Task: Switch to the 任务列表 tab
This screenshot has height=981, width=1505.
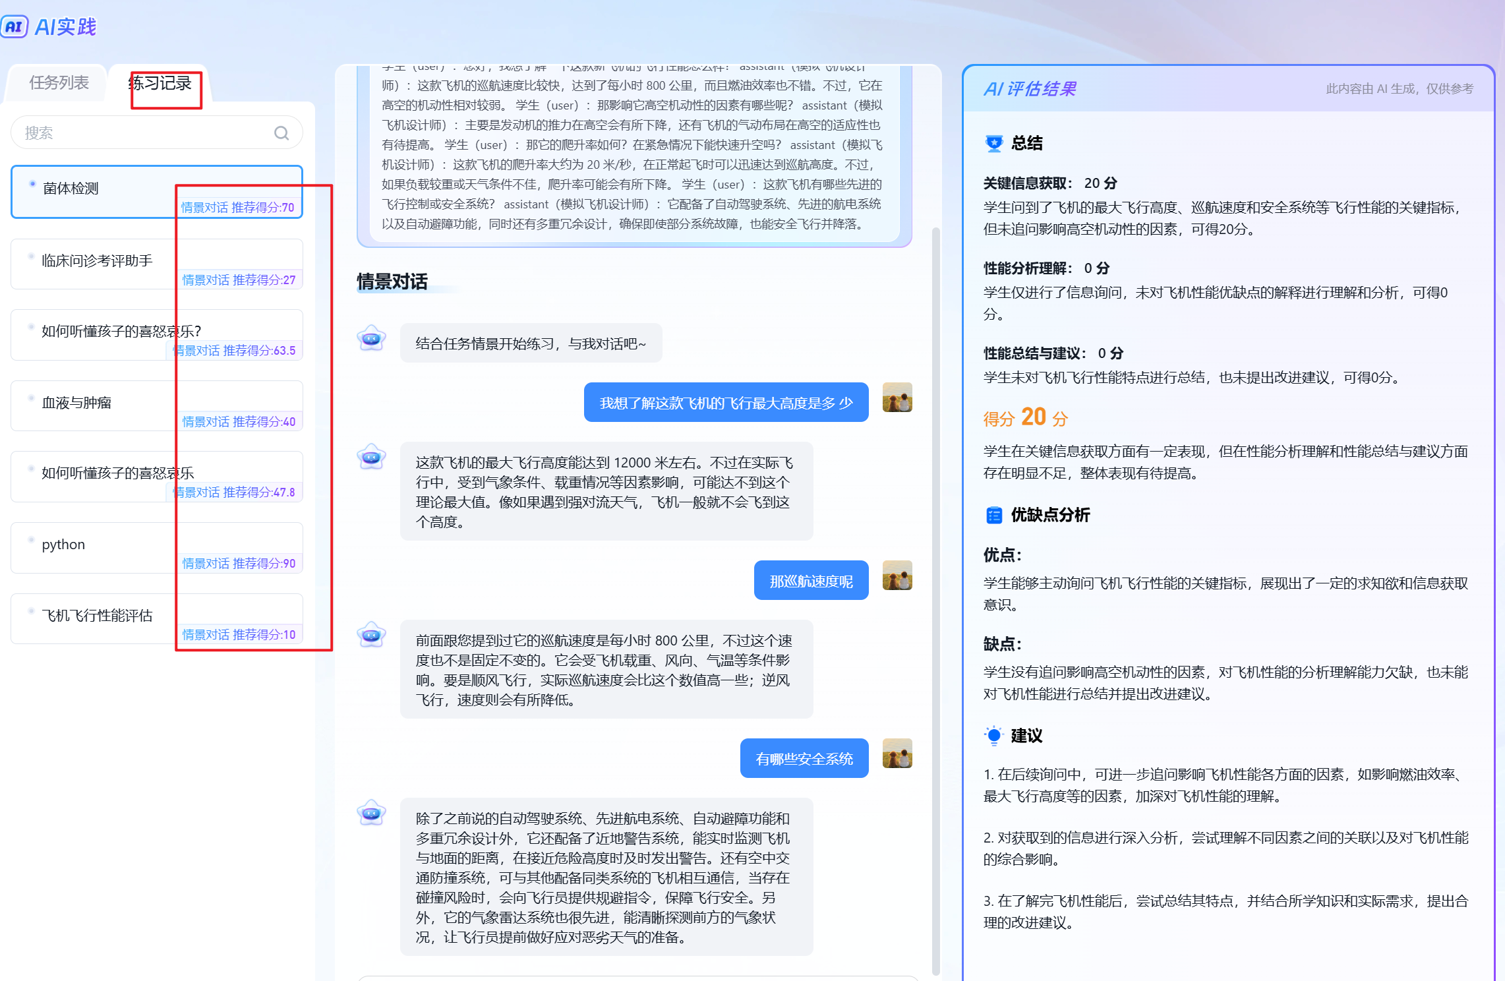Action: click(59, 83)
